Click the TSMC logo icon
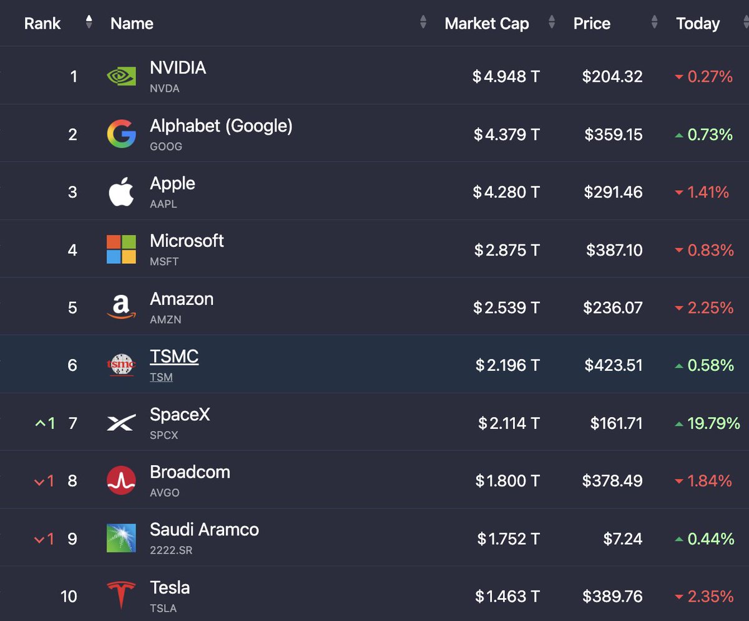749x621 pixels. click(121, 365)
